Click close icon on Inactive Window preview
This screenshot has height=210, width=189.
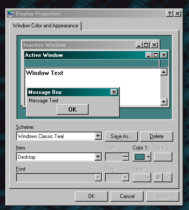point(154,45)
